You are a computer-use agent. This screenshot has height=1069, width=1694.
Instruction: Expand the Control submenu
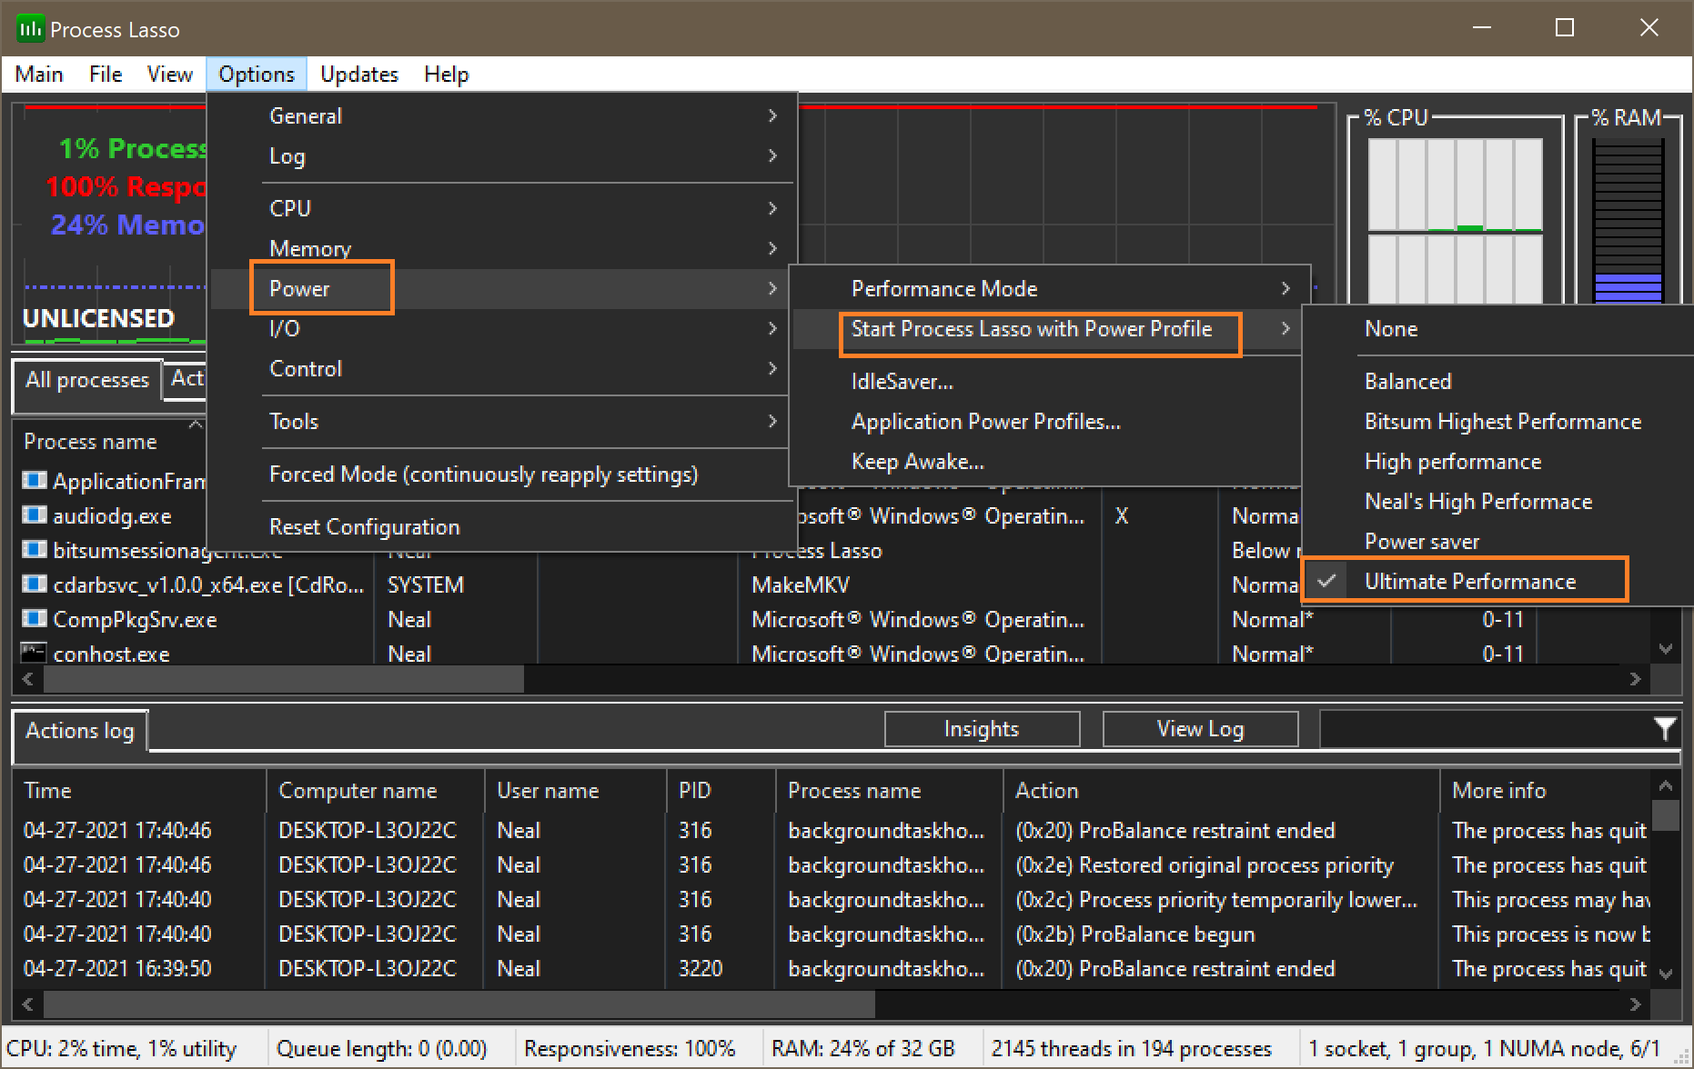tap(501, 368)
